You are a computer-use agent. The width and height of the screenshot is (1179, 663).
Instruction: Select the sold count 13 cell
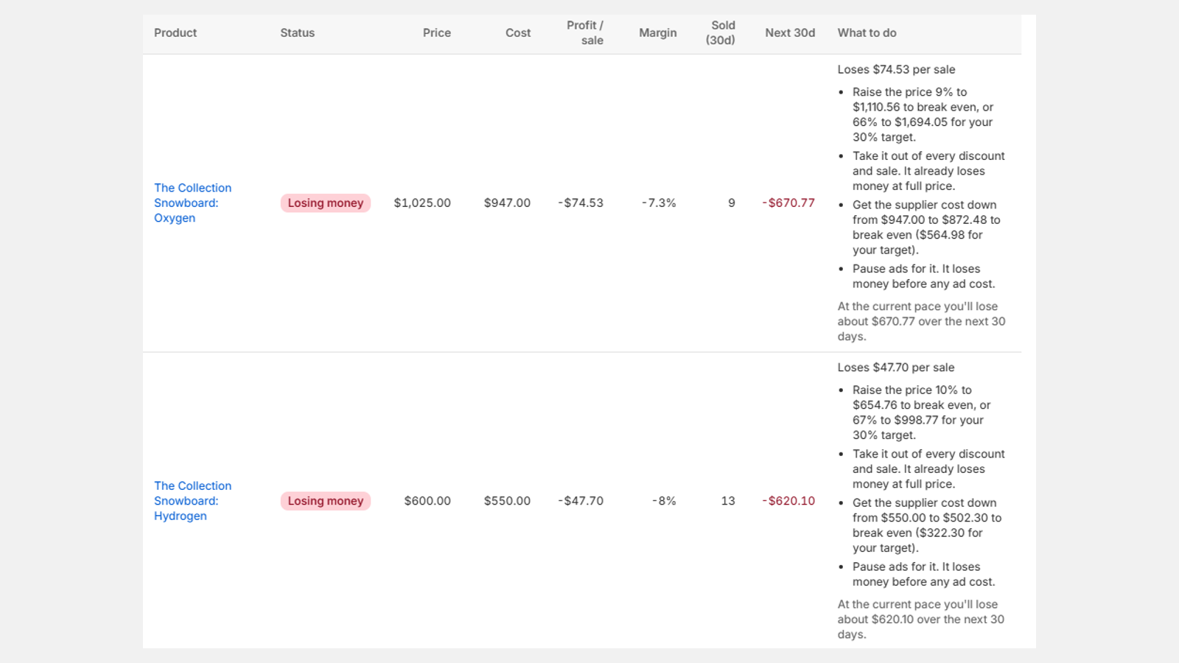click(728, 501)
